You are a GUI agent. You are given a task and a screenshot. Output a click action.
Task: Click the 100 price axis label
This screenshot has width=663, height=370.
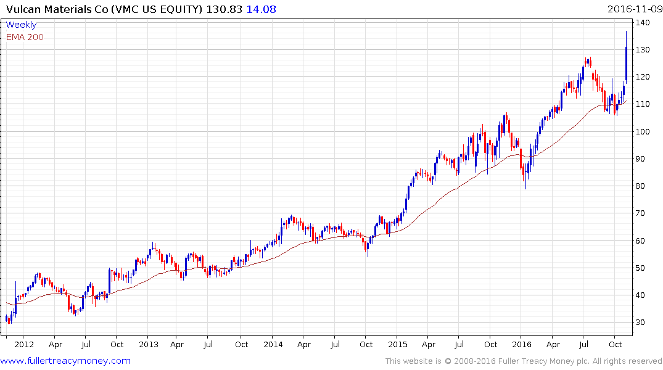tap(643, 132)
